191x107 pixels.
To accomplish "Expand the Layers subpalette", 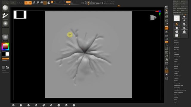I will point(175,52).
